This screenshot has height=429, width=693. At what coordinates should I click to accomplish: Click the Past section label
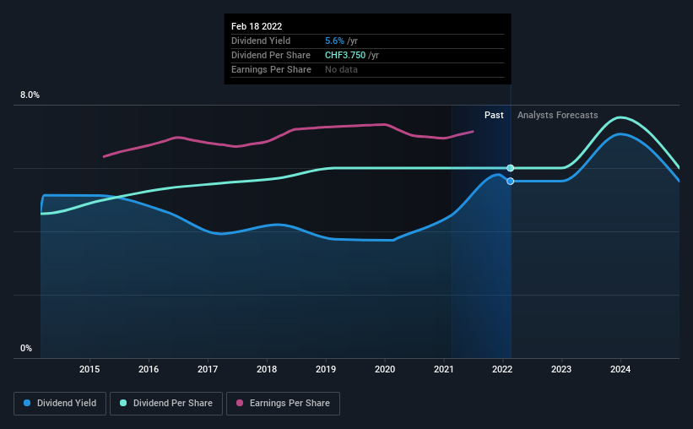click(x=494, y=115)
